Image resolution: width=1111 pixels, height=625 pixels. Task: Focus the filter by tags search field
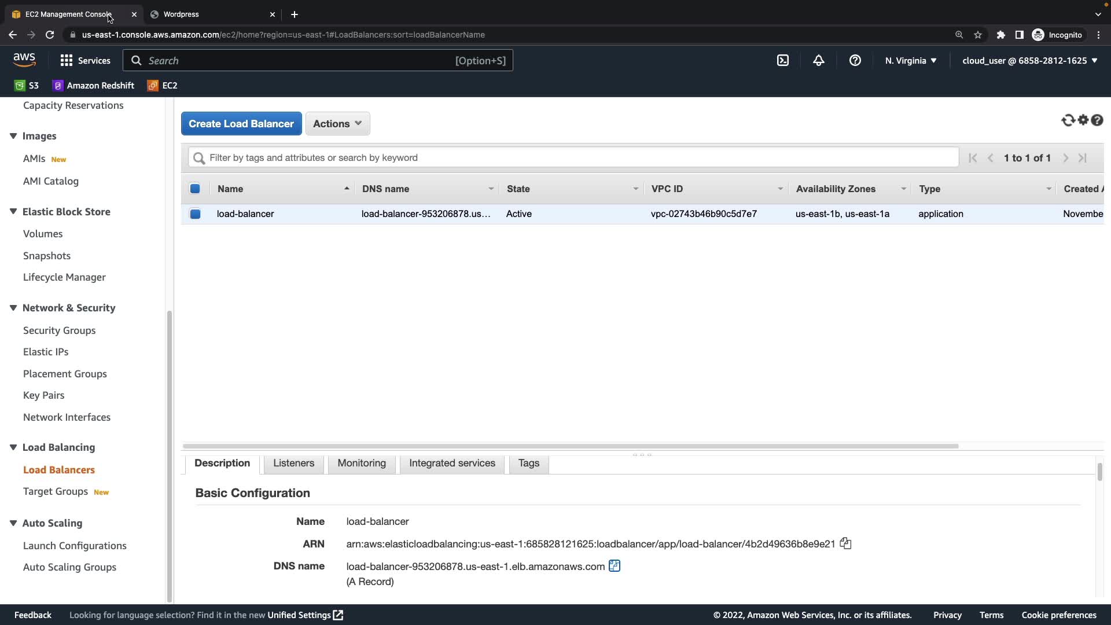tap(579, 157)
